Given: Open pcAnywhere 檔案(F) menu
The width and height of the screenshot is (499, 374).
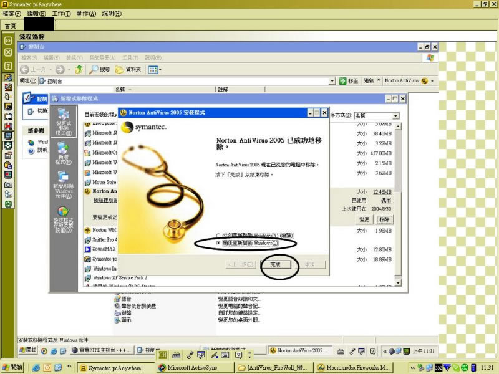Looking at the screenshot, I should coord(12,14).
